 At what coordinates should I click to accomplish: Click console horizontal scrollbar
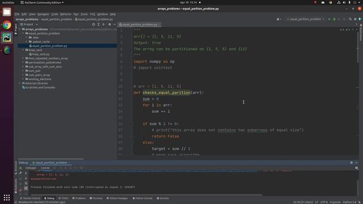pos(146,195)
